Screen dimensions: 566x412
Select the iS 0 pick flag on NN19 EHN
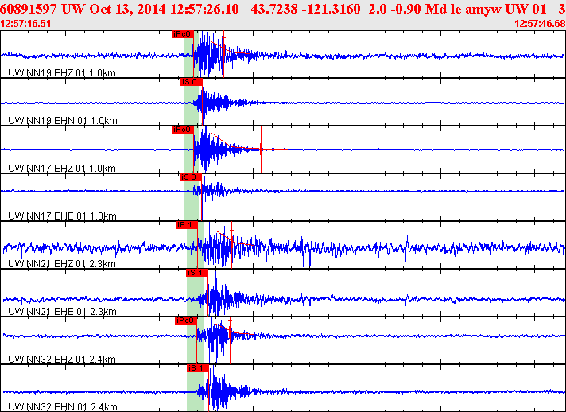tap(192, 82)
